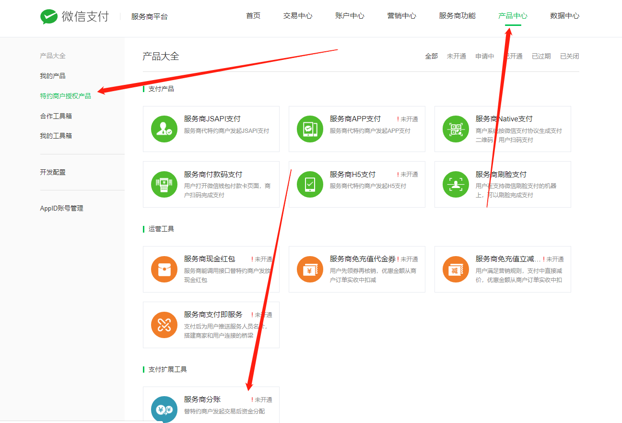The height and width of the screenshot is (423, 622).
Task: Click the 支付扩展工具 section heading
Action: click(167, 369)
